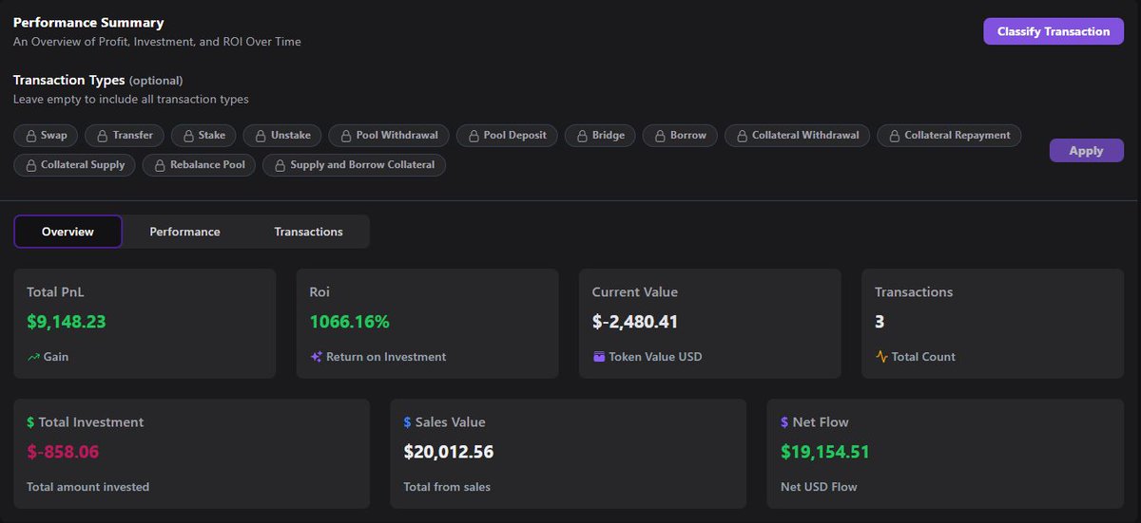Enable the Collateral Supply filter chip

coord(74,165)
